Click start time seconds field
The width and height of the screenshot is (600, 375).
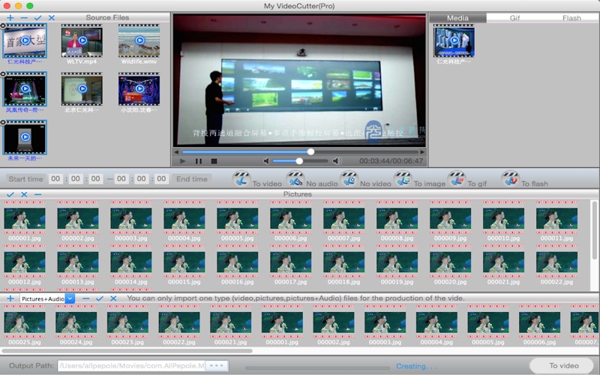[x=96, y=178]
